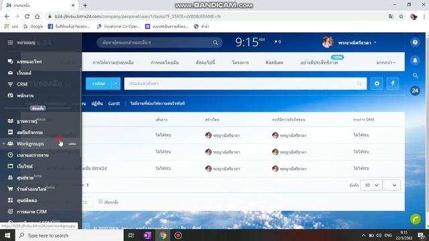
Task: Click the portal search box at the top
Action: [160, 43]
